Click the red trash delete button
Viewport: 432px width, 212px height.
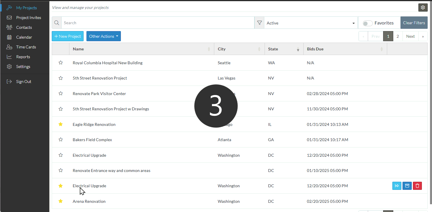[x=417, y=186]
